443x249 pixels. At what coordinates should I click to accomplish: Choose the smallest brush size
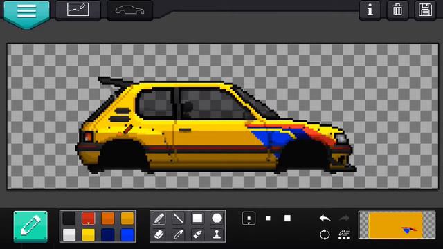coord(248,219)
